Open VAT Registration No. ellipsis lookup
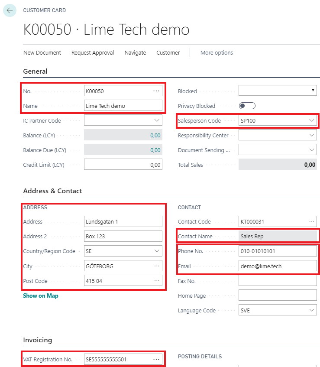 pyautogui.click(x=156, y=359)
